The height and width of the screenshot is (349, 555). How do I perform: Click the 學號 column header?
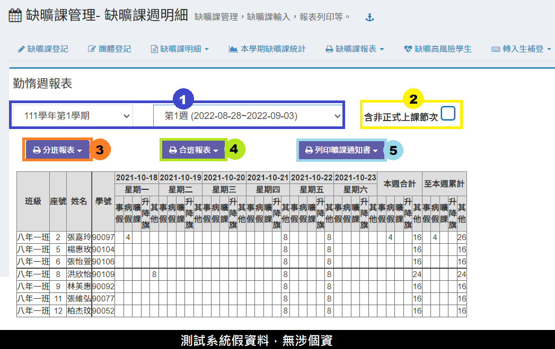(x=103, y=201)
